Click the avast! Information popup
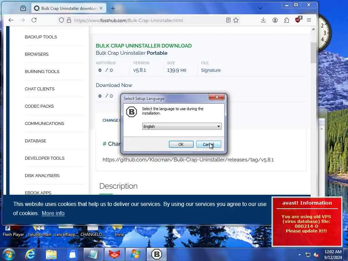348x261 pixels. tap(307, 222)
